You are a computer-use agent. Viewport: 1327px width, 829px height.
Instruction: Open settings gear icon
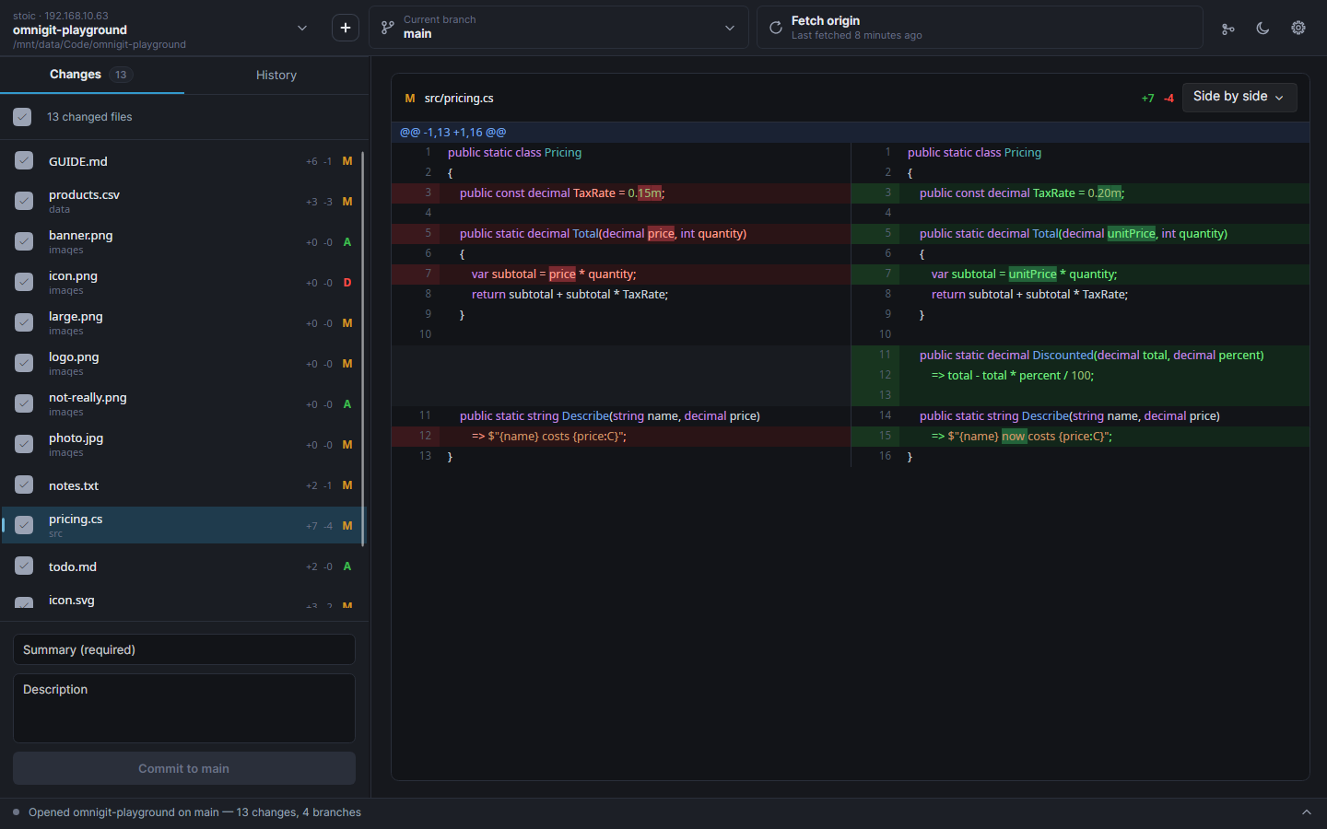tap(1298, 28)
